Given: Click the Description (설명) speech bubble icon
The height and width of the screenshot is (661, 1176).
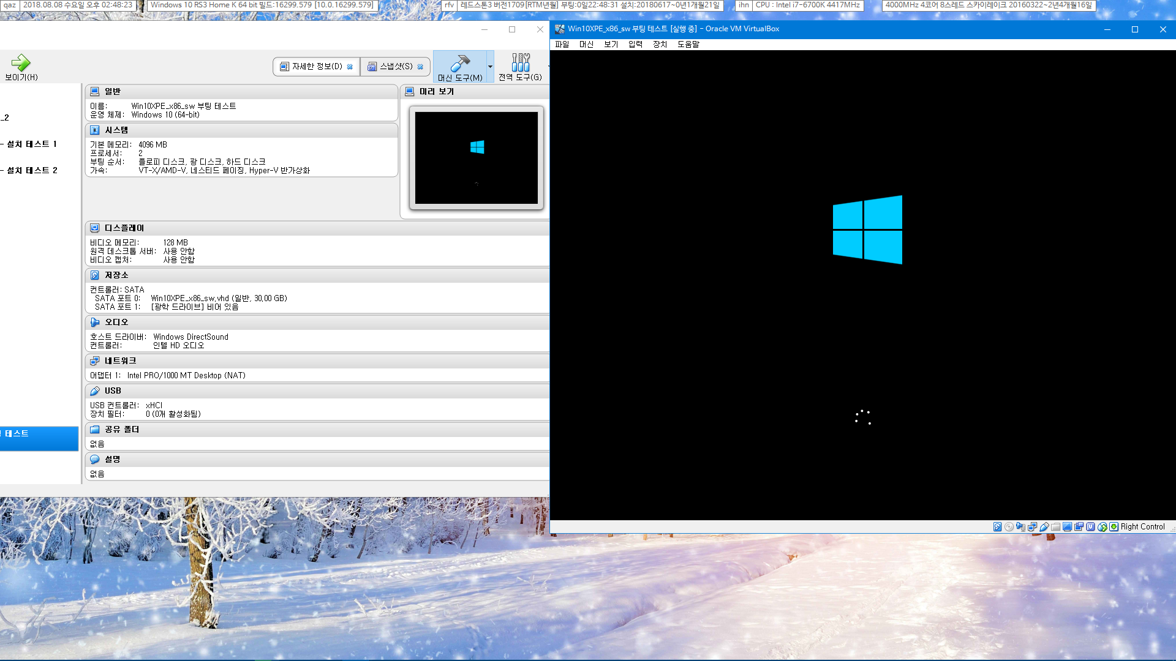Looking at the screenshot, I should click(95, 459).
